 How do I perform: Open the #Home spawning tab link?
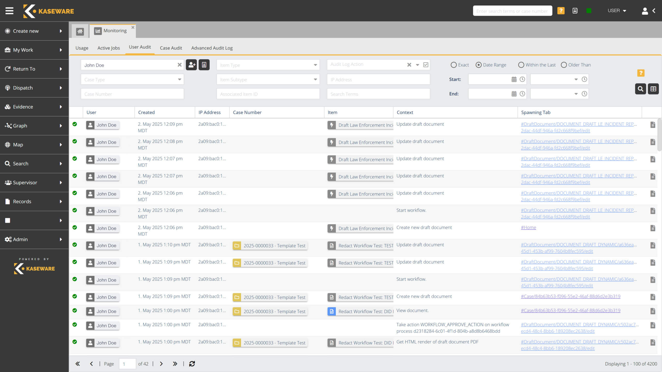[x=528, y=227]
